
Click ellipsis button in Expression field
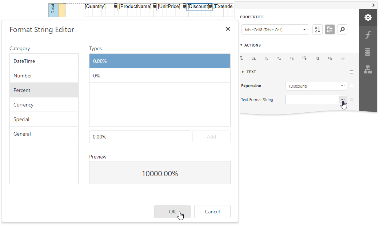[x=343, y=86]
